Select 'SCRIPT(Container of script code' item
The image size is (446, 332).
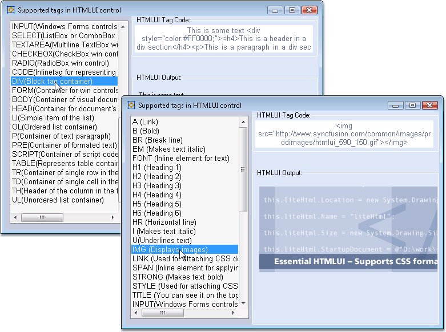(65, 154)
